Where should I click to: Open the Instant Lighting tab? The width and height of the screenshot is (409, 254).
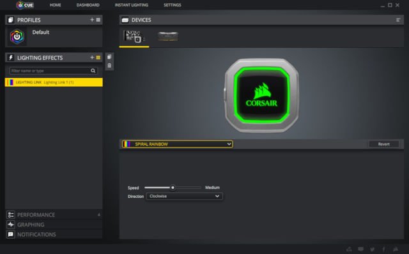point(132,5)
